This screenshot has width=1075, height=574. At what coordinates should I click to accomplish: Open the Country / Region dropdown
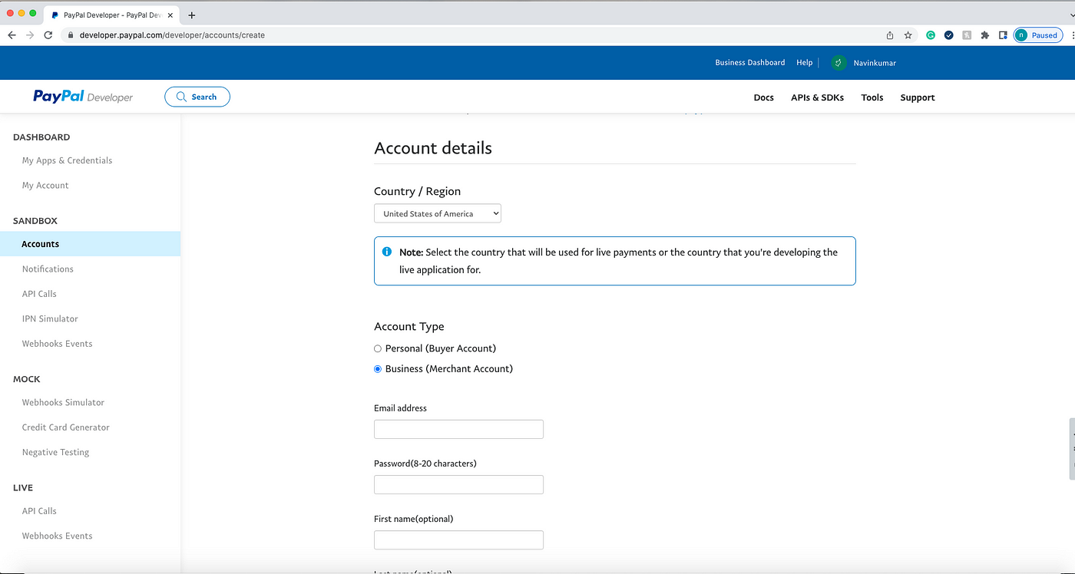438,214
